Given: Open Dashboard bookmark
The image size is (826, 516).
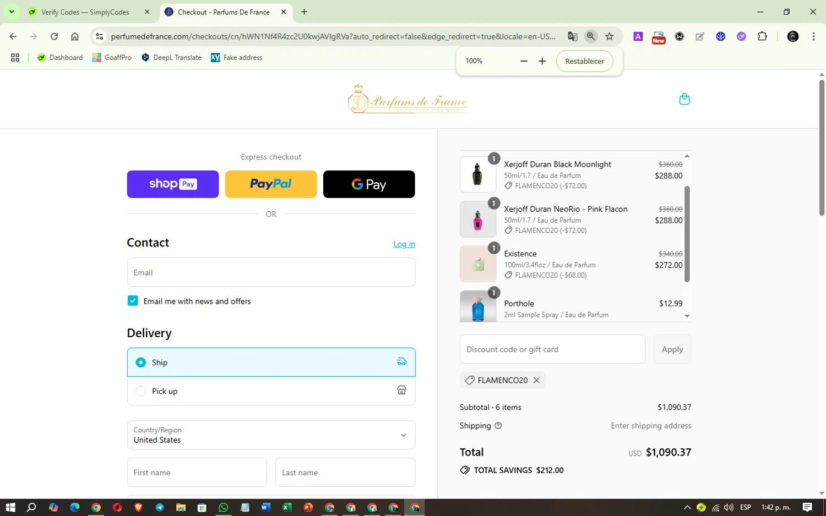Looking at the screenshot, I should 59,57.
